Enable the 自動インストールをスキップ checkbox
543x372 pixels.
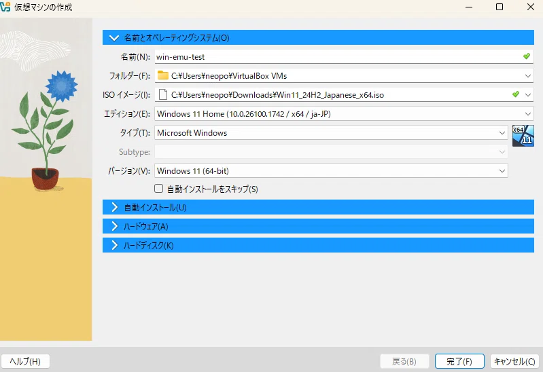(158, 189)
